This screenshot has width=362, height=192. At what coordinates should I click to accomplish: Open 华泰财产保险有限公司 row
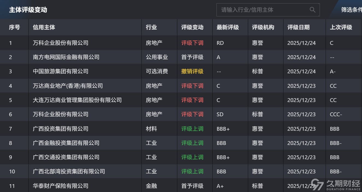61,186
